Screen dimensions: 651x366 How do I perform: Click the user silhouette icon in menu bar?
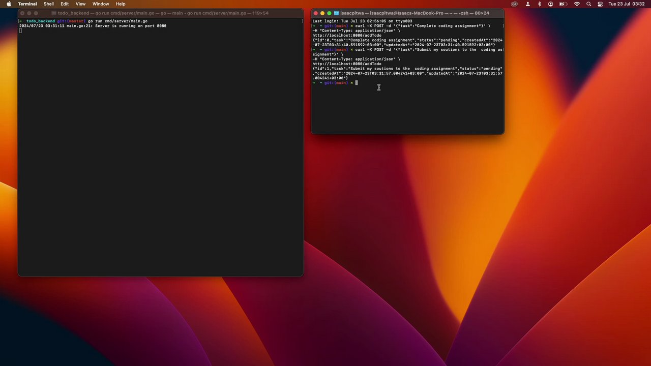(x=527, y=4)
